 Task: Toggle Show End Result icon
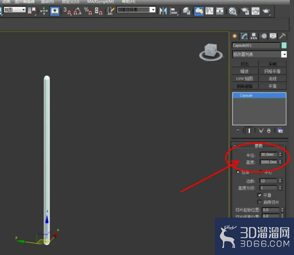click(249, 131)
